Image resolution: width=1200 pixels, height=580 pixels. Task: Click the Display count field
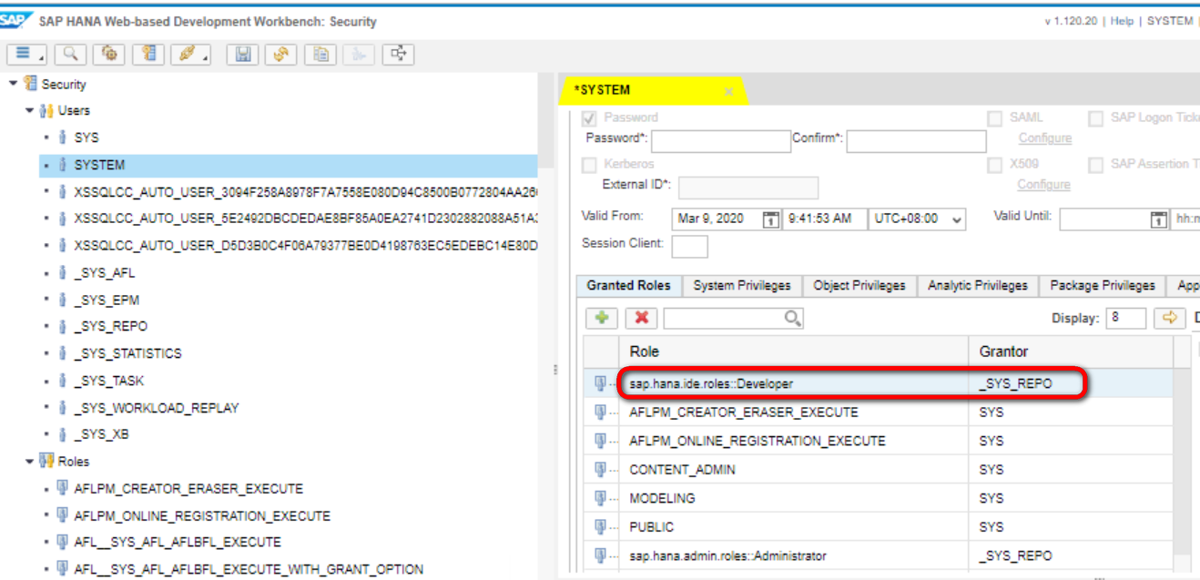(x=1126, y=318)
